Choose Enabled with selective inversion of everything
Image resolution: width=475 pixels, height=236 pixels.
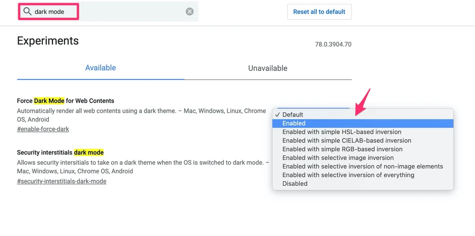(348, 175)
